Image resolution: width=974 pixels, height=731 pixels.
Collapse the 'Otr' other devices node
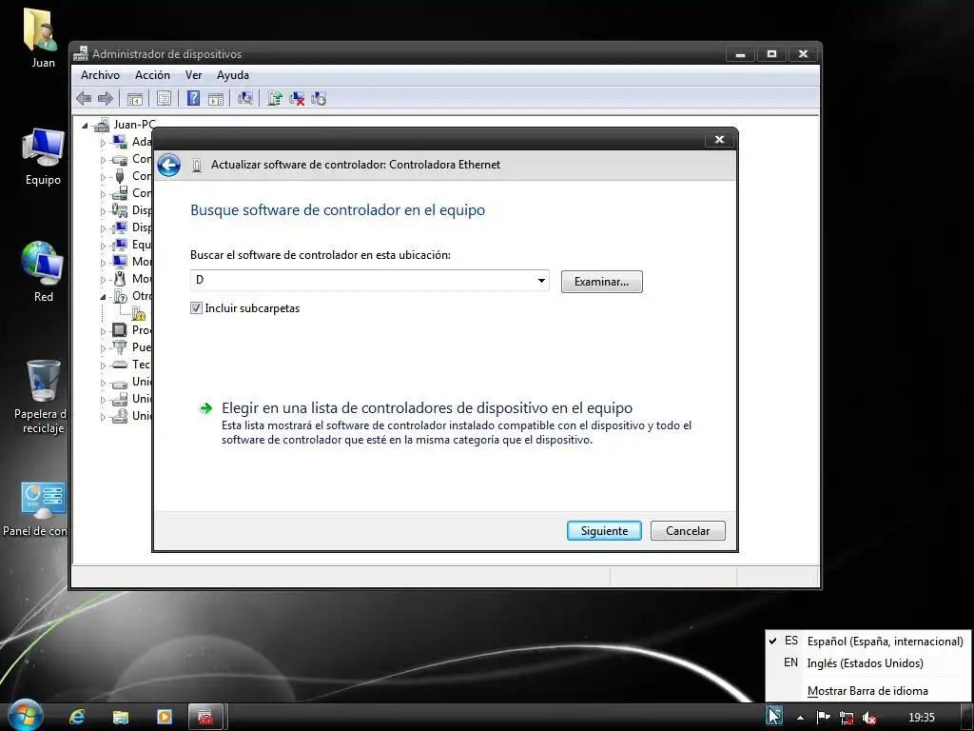click(x=103, y=297)
